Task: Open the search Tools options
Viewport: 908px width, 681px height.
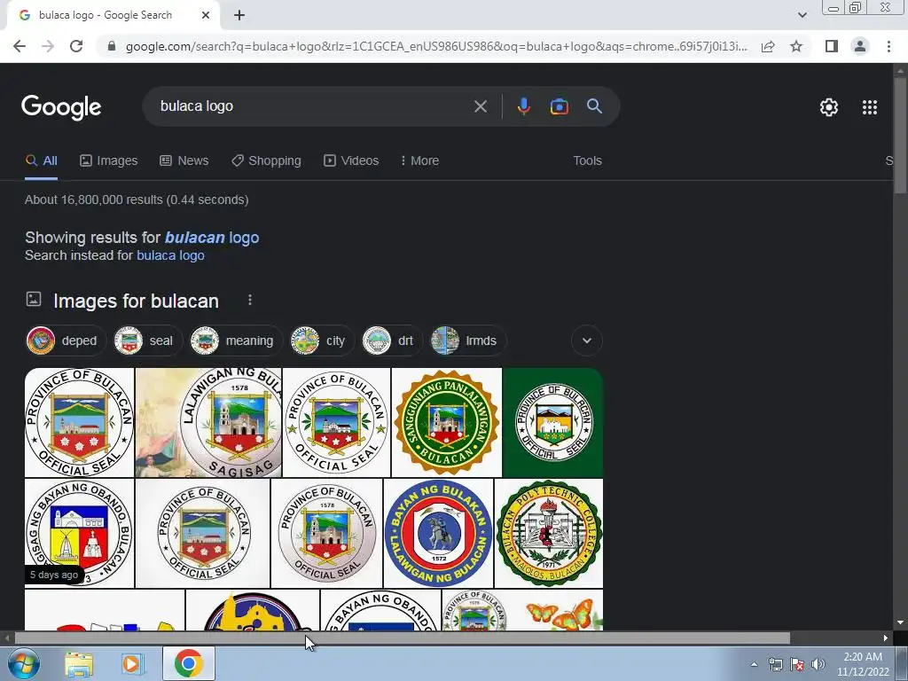Action: point(587,160)
